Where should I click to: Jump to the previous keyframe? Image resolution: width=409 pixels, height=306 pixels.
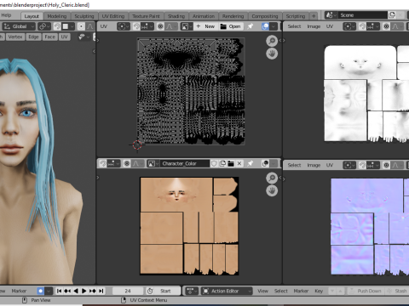pos(67,291)
